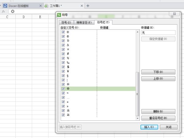Close the 工作簿1 tab
The width and height of the screenshot is (184, 138).
pos(82,6)
